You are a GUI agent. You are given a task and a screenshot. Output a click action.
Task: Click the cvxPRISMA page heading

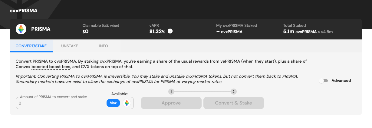pyautogui.click(x=24, y=11)
